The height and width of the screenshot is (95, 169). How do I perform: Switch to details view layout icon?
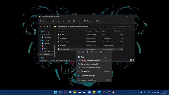click(x=131, y=60)
